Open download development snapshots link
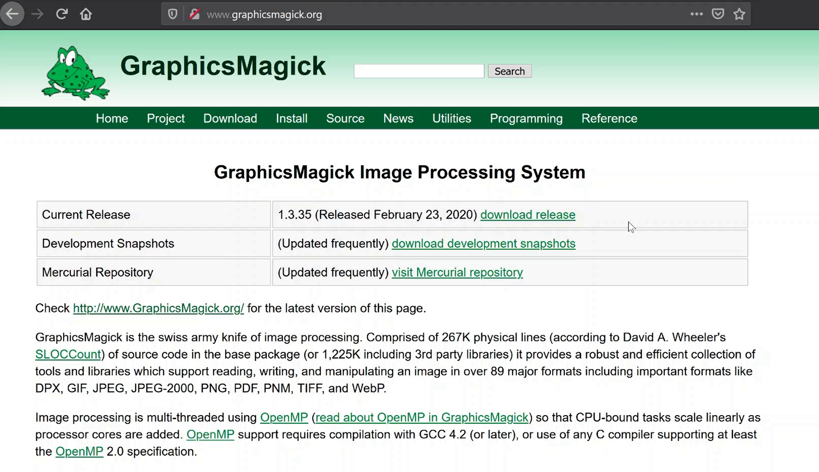The image size is (819, 472). [483, 243]
